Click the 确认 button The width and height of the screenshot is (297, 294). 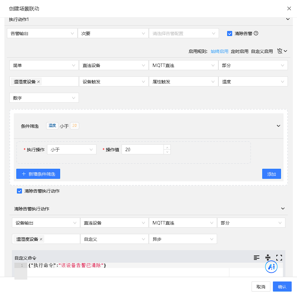tap(282, 286)
